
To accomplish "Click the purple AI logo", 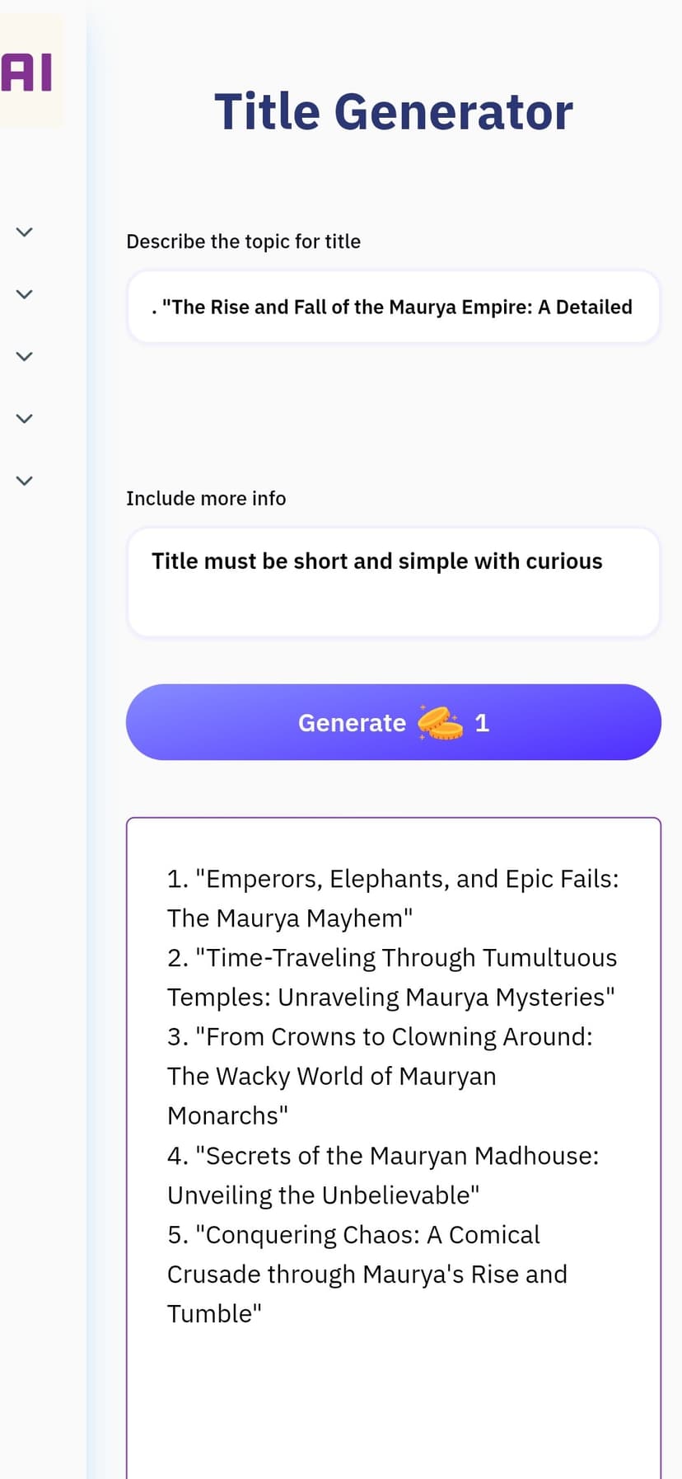I will pos(27,72).
